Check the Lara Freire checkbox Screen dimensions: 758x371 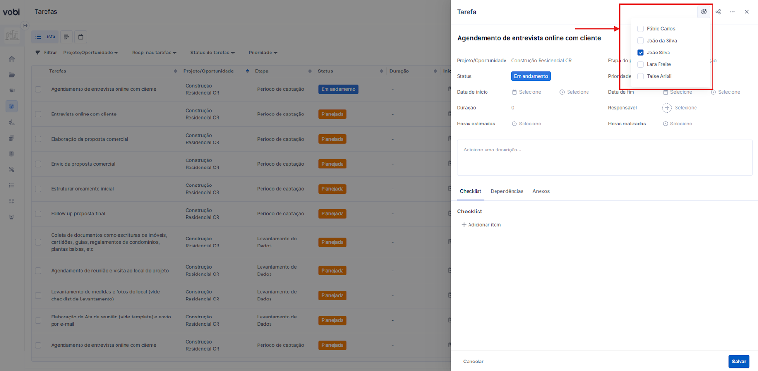click(641, 64)
